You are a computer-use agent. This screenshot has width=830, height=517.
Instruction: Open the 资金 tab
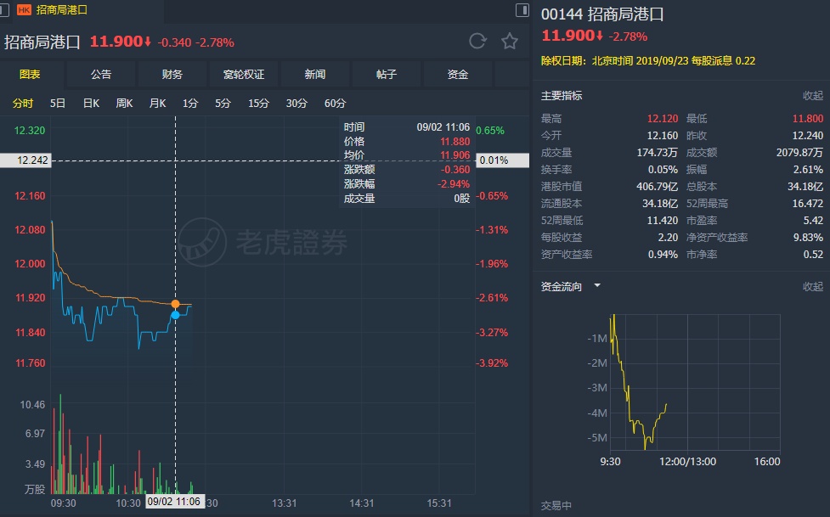click(458, 75)
